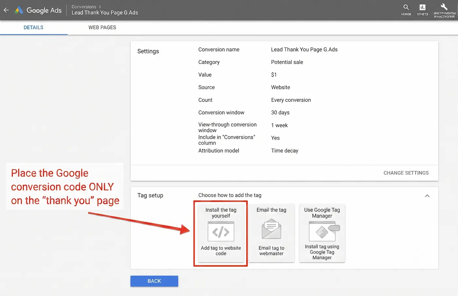458x296 pixels.
Task: Click the Conversion name label
Action: point(219,49)
